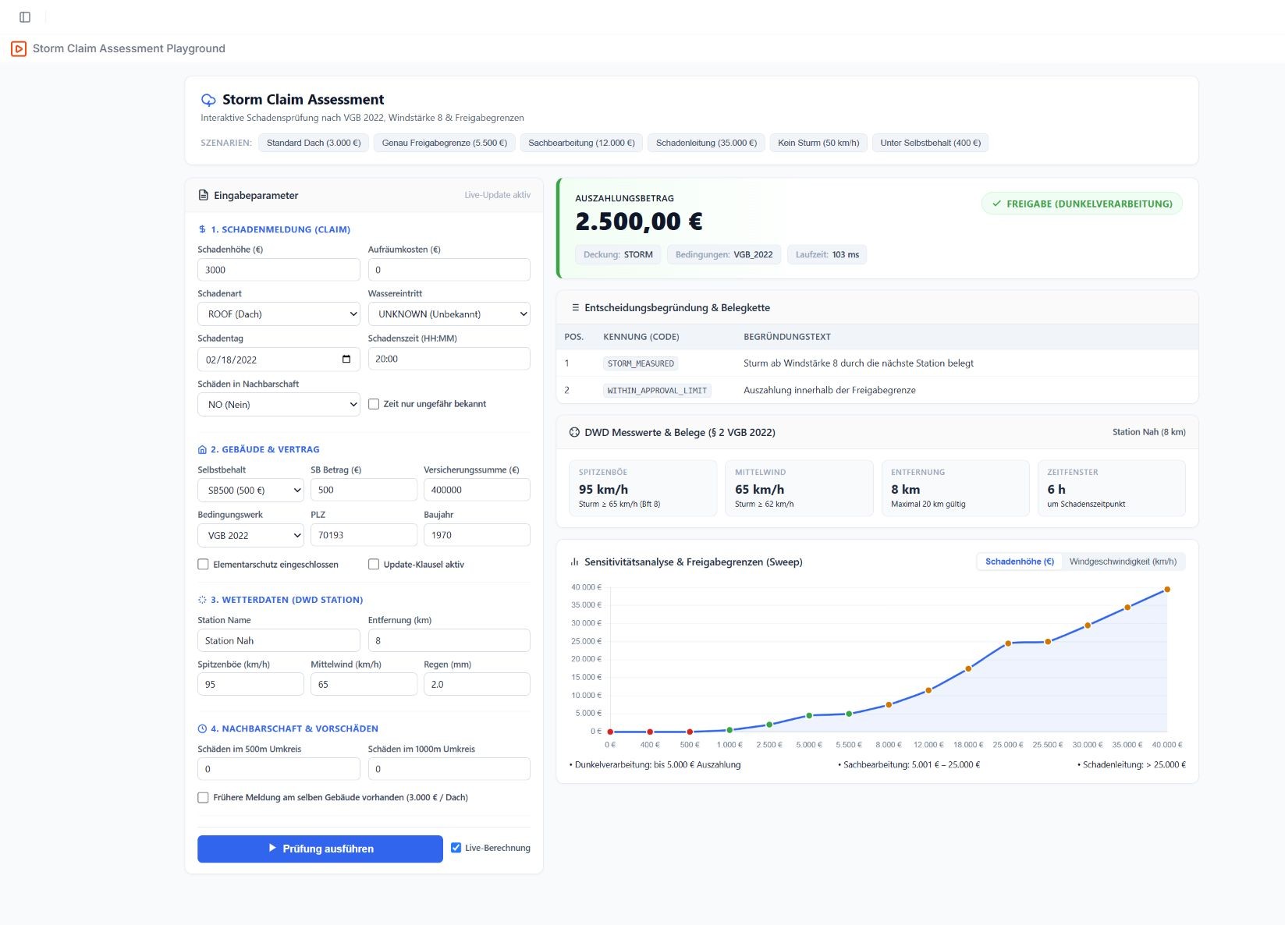This screenshot has height=925, width=1285.
Task: Open the calendar picker in Schadentag field
Action: click(x=346, y=360)
